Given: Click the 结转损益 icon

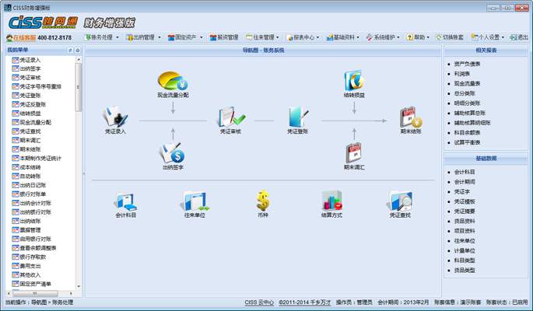Looking at the screenshot, I should [x=355, y=80].
